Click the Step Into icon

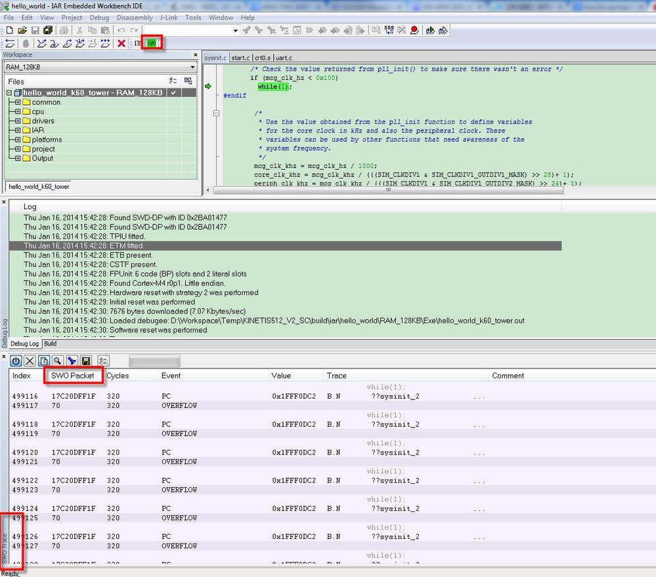55,43
